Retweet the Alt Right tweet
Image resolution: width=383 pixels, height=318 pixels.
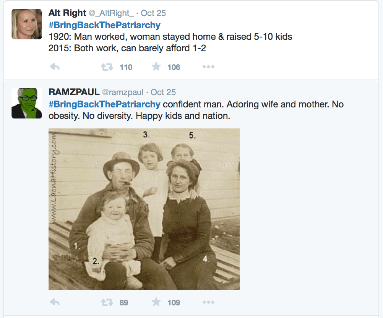(x=107, y=67)
